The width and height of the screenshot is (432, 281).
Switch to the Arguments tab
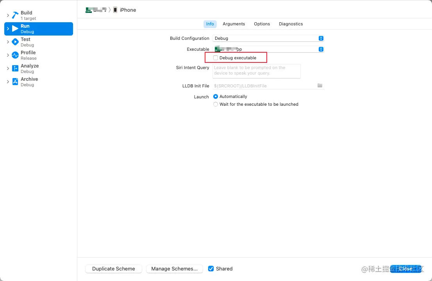point(234,24)
